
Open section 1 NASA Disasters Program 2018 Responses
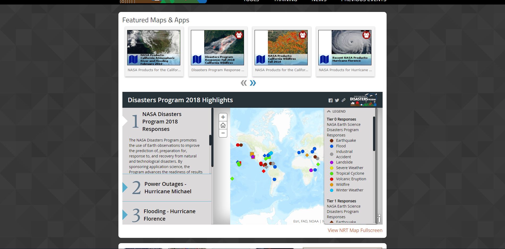[162, 122]
